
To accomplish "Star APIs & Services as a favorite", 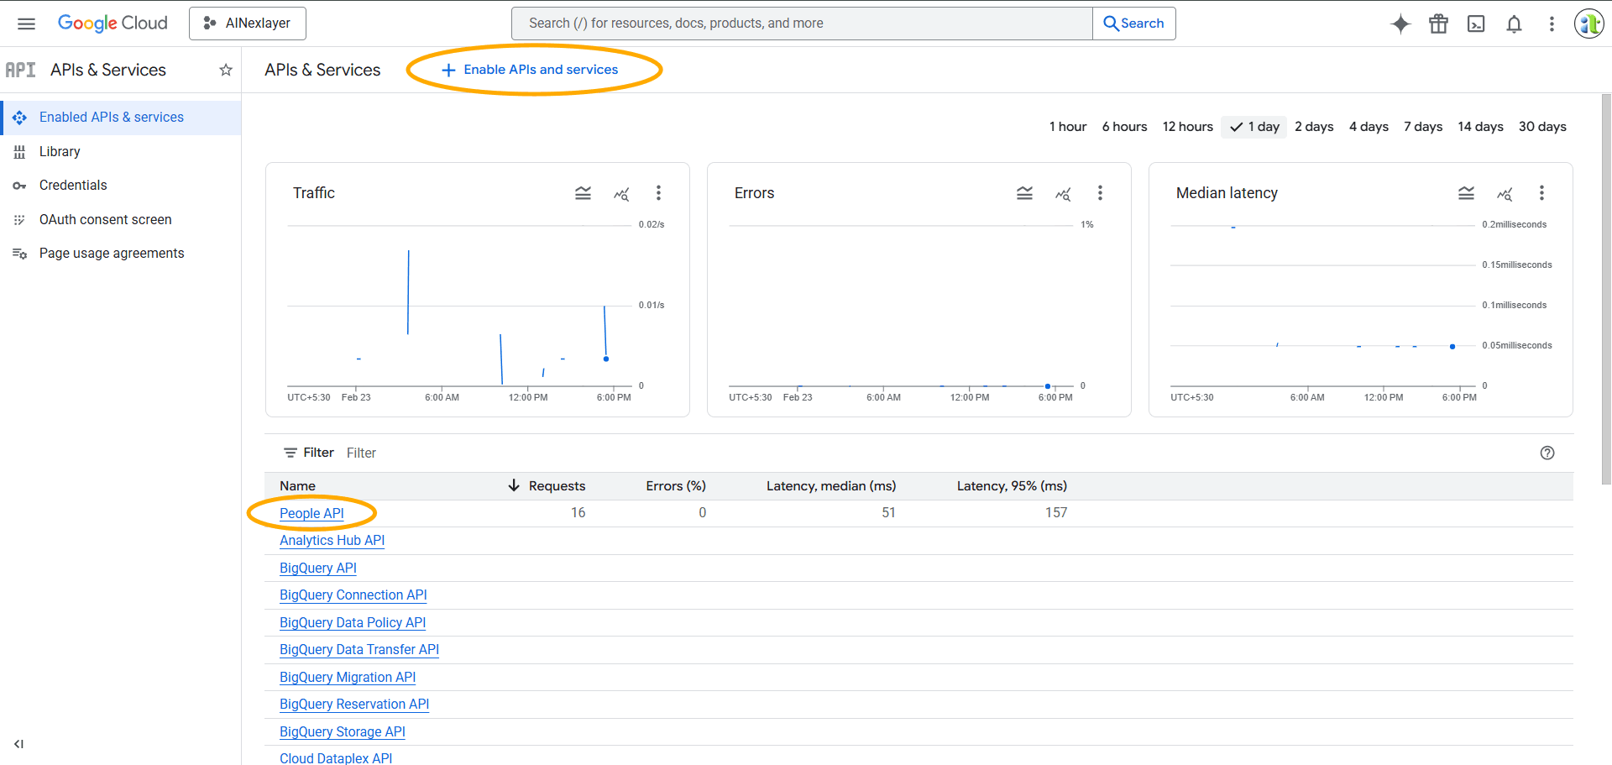I will 225,70.
